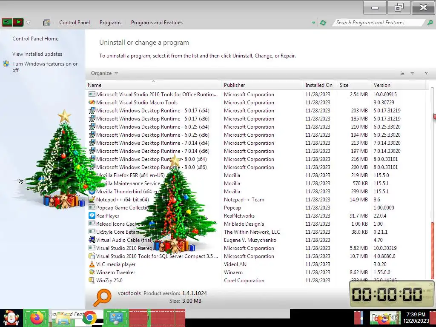Select the WinZip 25.0 icon
The height and width of the screenshot is (327, 436).
(92, 280)
